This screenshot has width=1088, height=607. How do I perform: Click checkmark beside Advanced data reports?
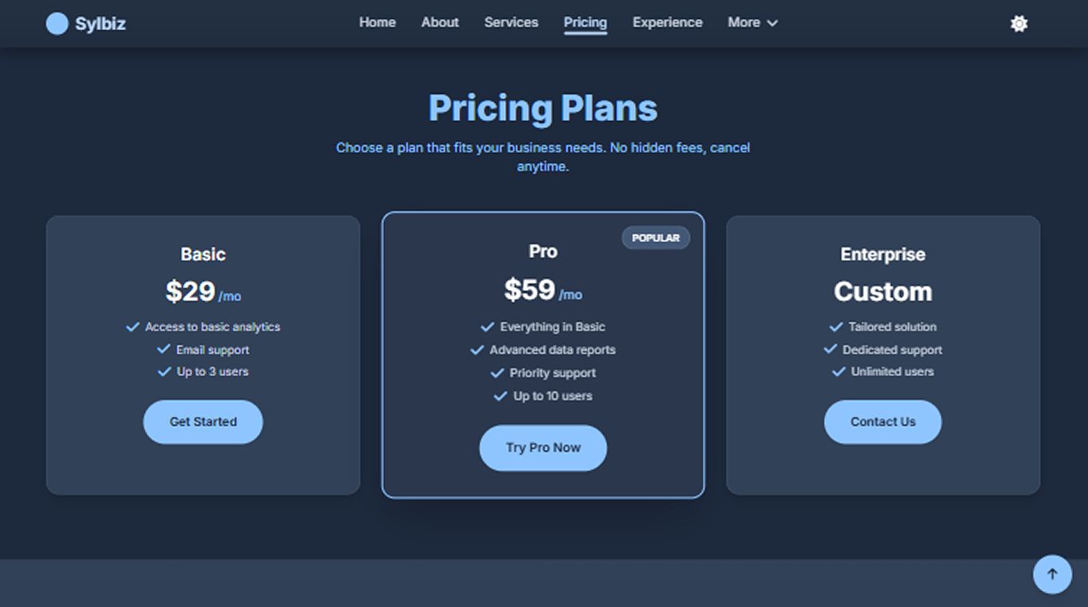click(477, 350)
